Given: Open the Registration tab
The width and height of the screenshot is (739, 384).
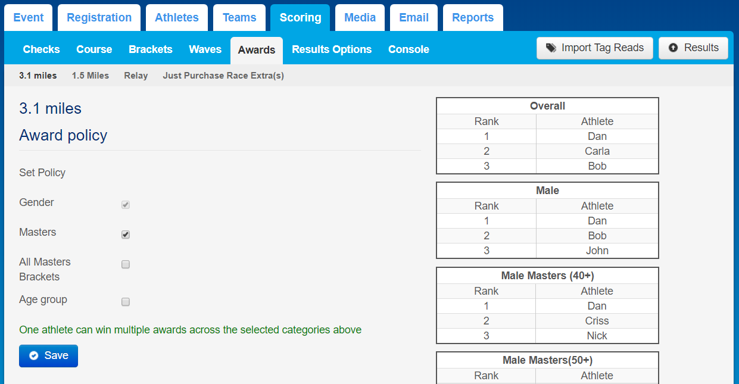Looking at the screenshot, I should (99, 18).
